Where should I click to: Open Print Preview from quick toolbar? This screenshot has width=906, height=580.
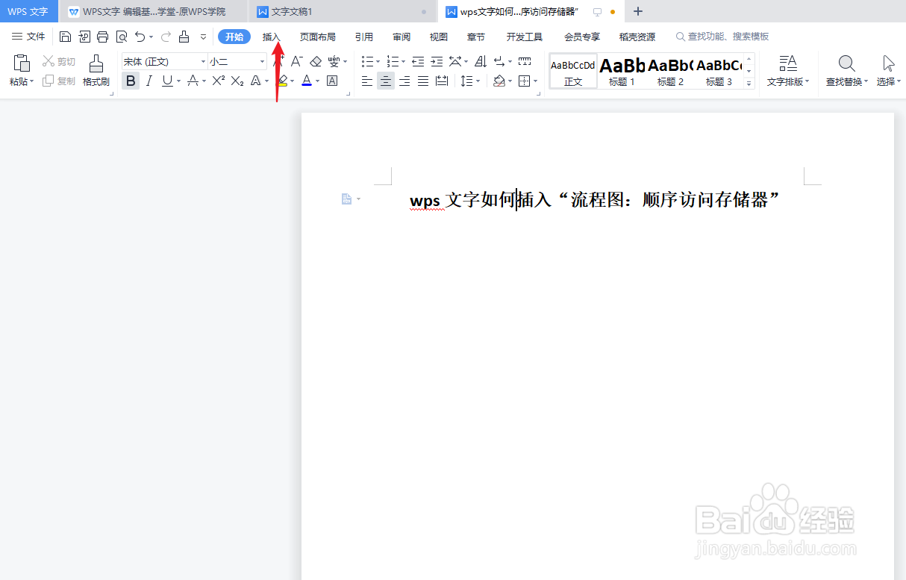click(122, 37)
